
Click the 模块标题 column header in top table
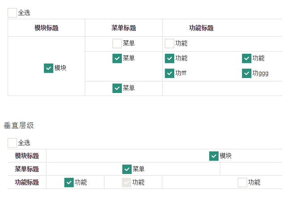click(x=46, y=28)
